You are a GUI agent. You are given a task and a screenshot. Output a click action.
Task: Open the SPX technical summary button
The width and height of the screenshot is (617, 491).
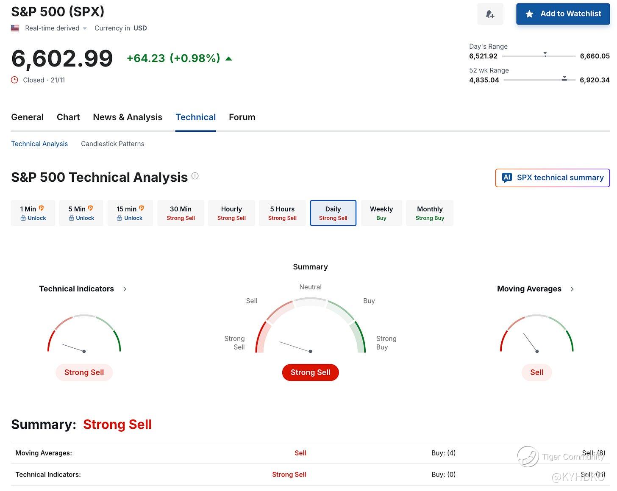[552, 178]
